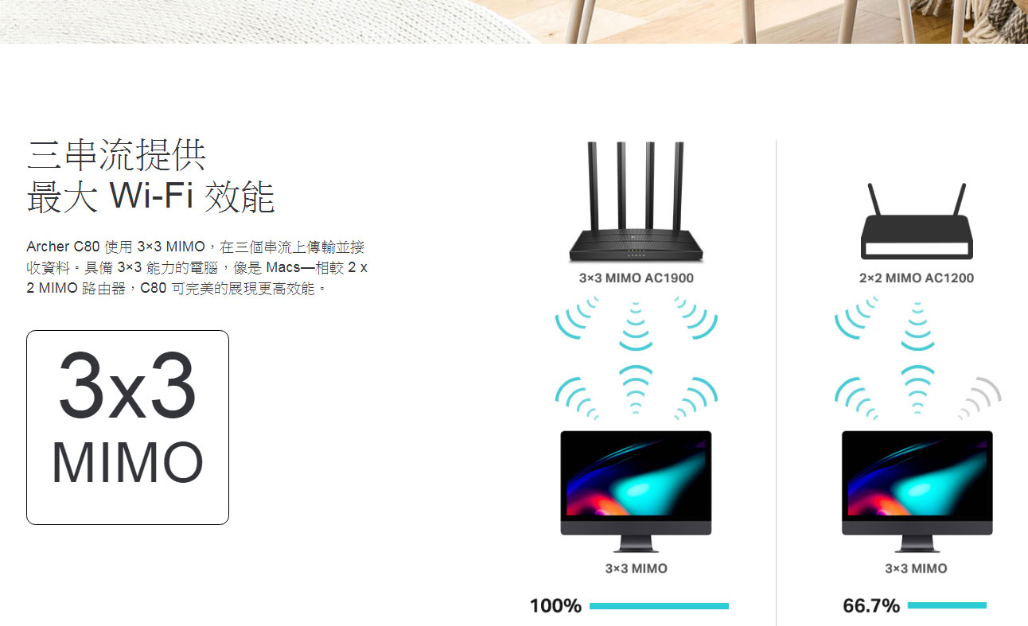Click the 100% percentage text

pyautogui.click(x=555, y=606)
